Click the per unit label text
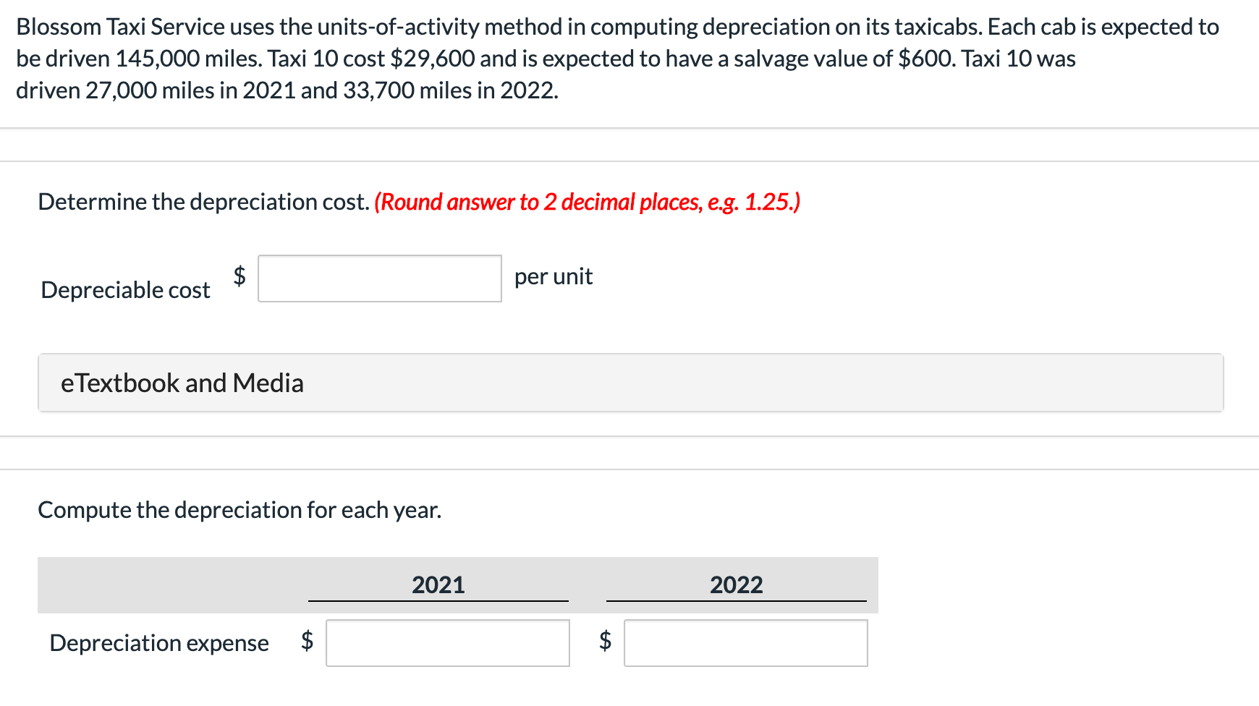 pyautogui.click(x=552, y=276)
